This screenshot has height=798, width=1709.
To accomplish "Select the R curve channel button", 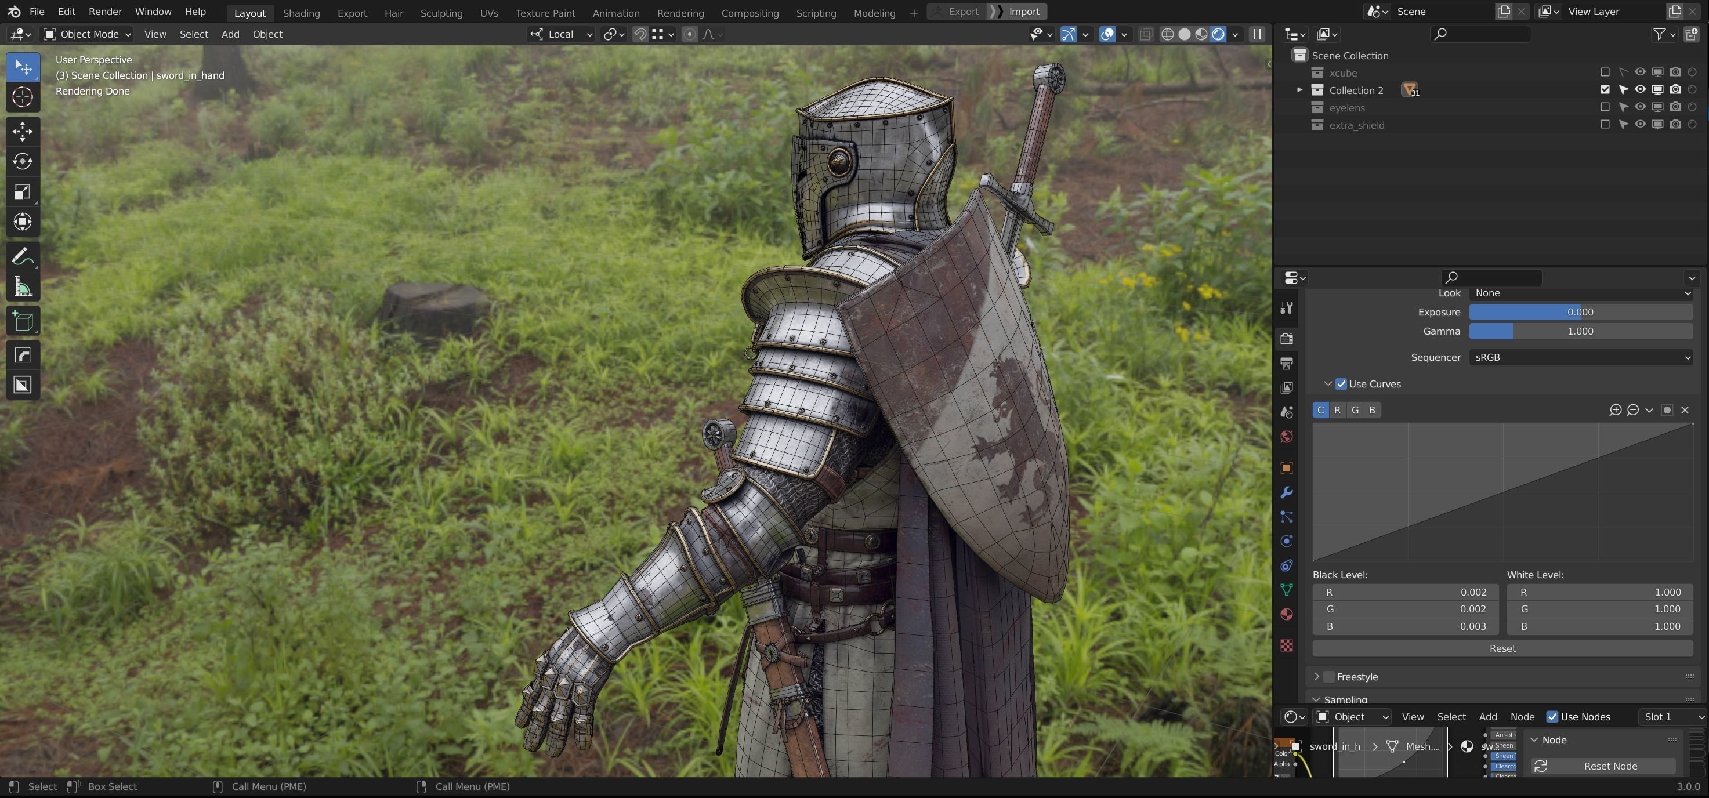I will (1338, 410).
